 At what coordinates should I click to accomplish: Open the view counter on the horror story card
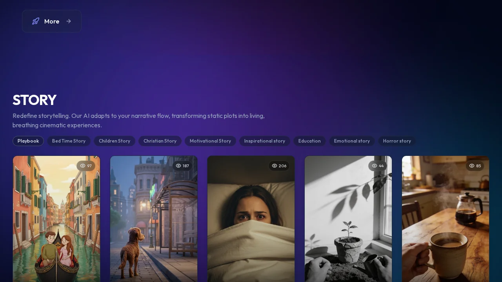[279, 166]
